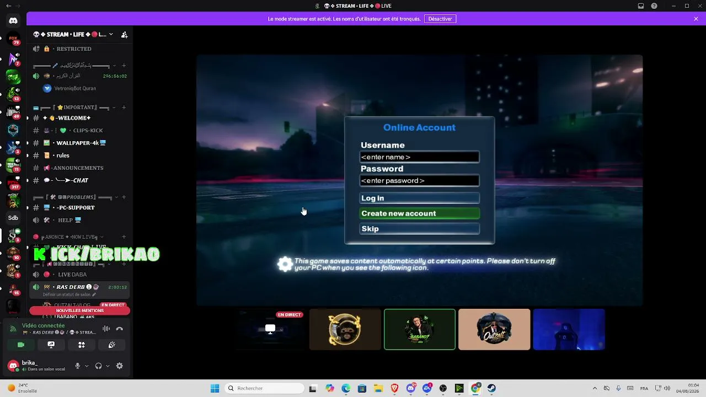Open noise suppression options
Viewport: 706px width, 397px height.
(x=106, y=329)
